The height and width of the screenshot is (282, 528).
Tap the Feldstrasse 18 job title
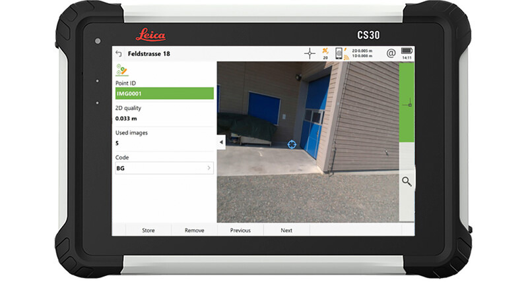pyautogui.click(x=149, y=54)
